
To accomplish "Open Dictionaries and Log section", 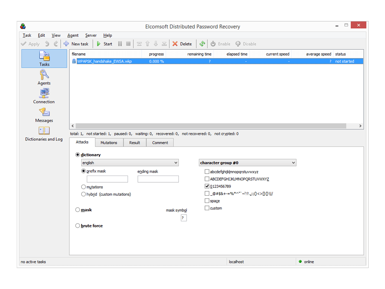I will 44,134.
